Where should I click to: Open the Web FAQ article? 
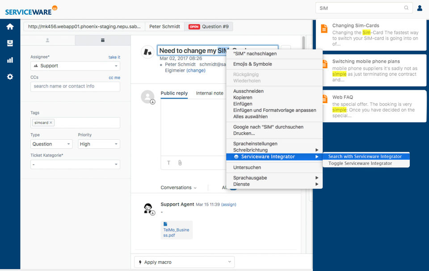[x=374, y=106]
